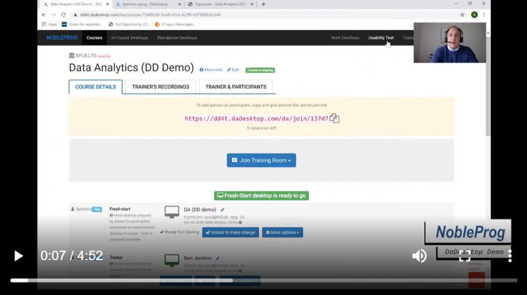The width and height of the screenshot is (527, 295).
Task: Open the COURSE DETAILS tab
Action: pyautogui.click(x=96, y=87)
